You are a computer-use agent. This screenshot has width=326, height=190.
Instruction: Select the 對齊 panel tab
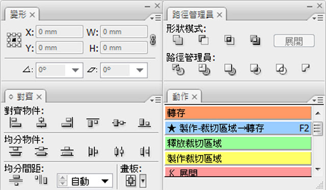tap(25, 97)
